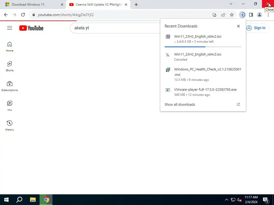Reload the YouTube page

23,15
